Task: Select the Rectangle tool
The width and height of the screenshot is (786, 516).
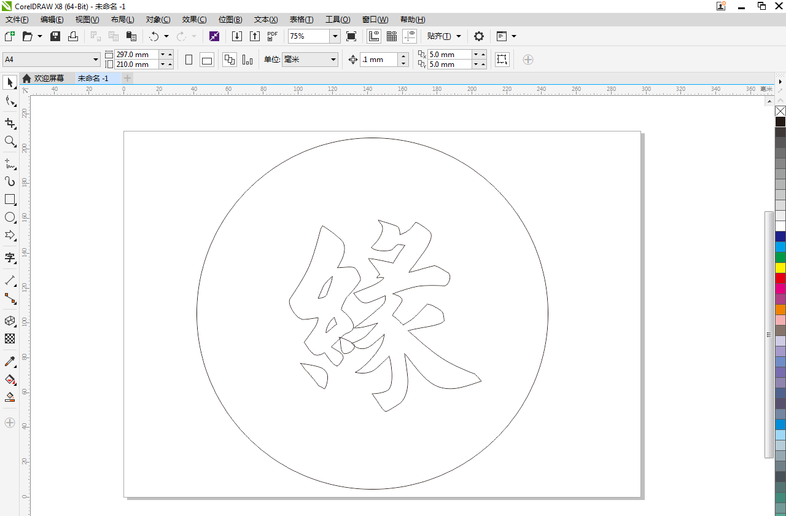Action: (x=10, y=200)
